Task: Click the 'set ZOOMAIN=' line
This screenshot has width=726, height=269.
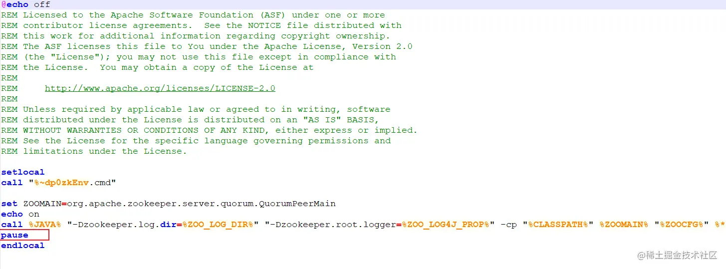Action: click(x=168, y=204)
